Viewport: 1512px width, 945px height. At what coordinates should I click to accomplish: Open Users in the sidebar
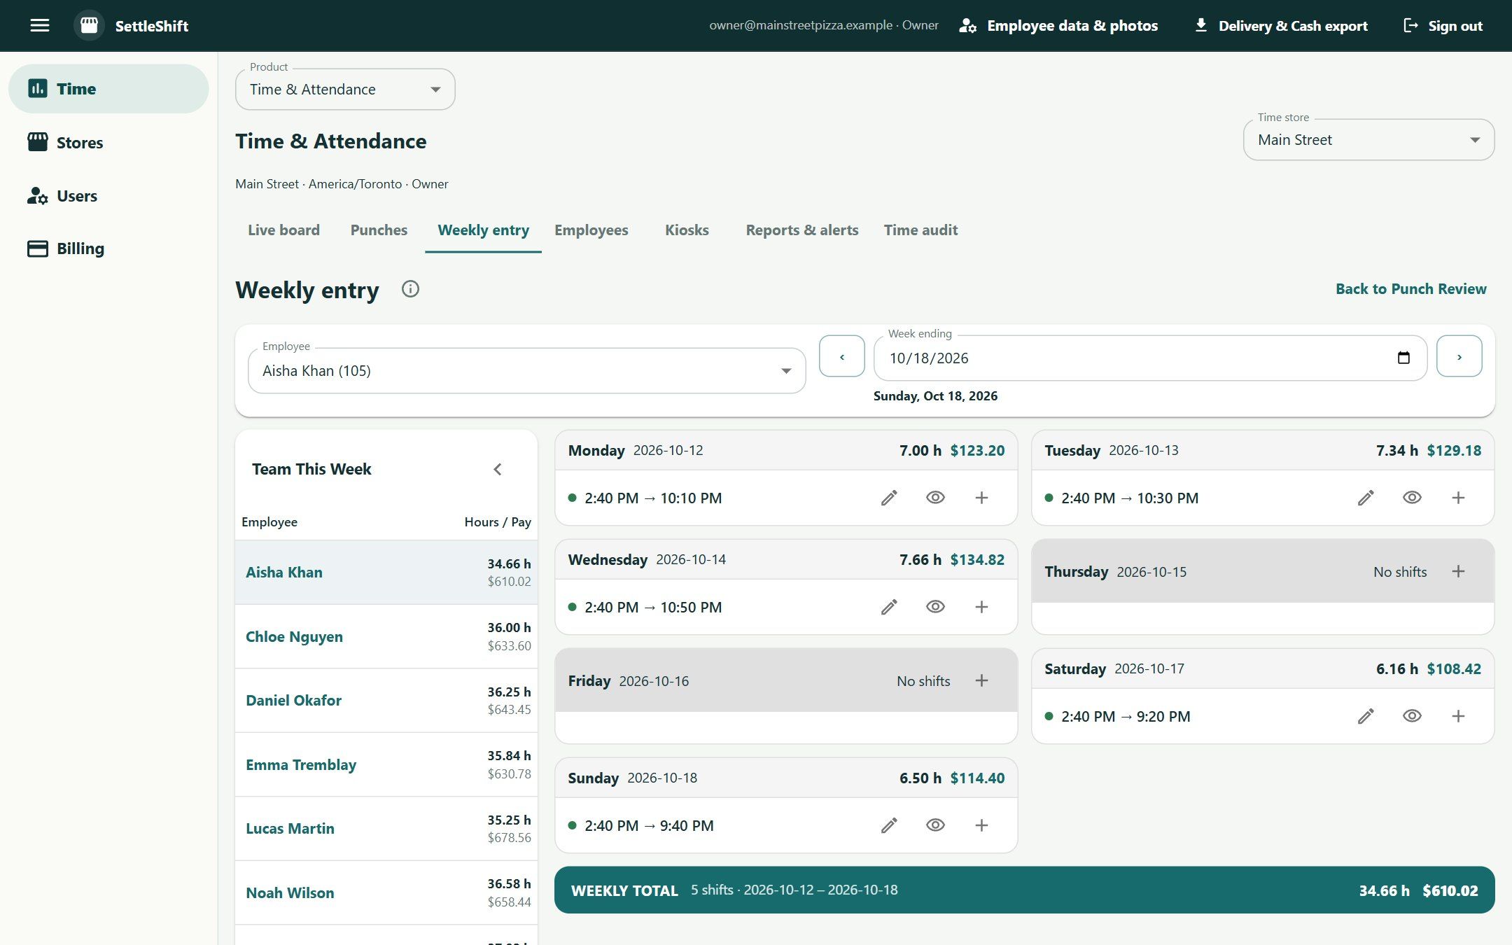pos(108,195)
